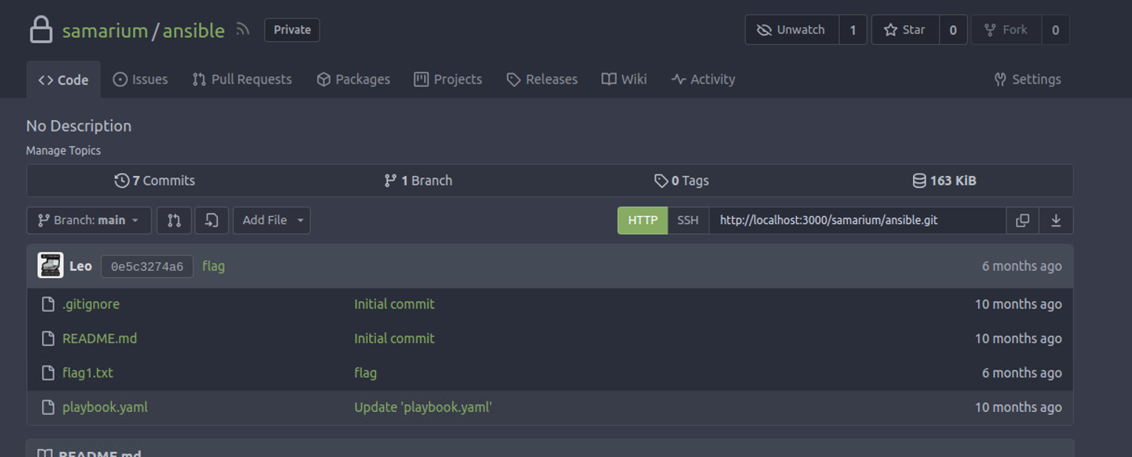Open the Code tab
The width and height of the screenshot is (1132, 457).
click(x=64, y=80)
